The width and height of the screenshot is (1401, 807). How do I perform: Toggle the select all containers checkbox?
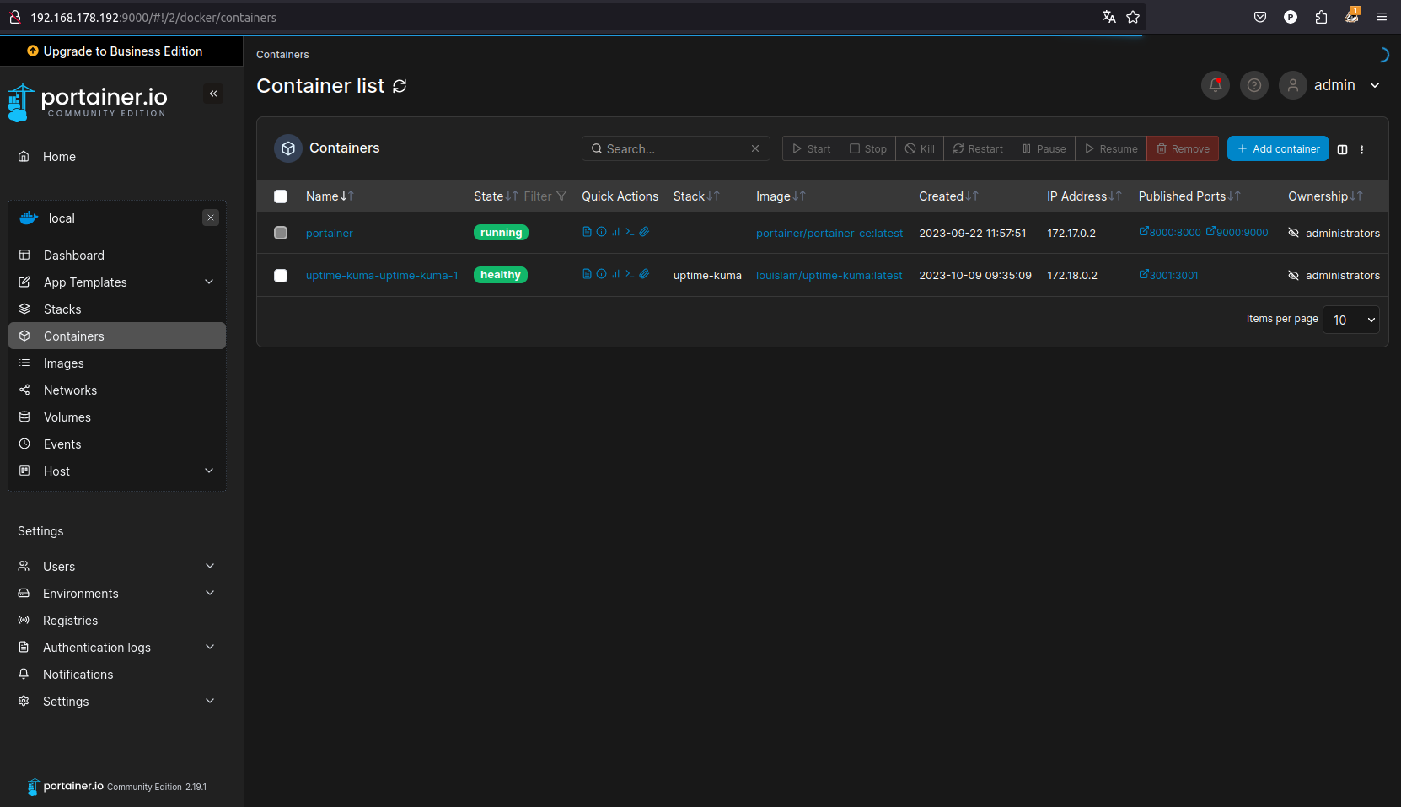coord(281,196)
